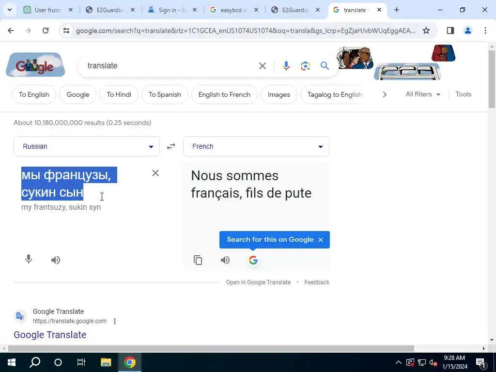Search by voice microphone icon
The image size is (496, 372).
click(x=286, y=66)
